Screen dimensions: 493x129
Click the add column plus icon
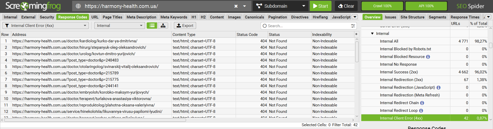356,34
